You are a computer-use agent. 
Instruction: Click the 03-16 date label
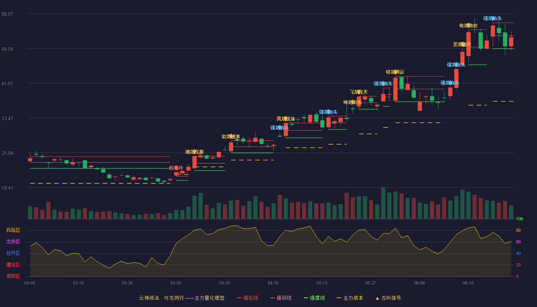(78, 283)
